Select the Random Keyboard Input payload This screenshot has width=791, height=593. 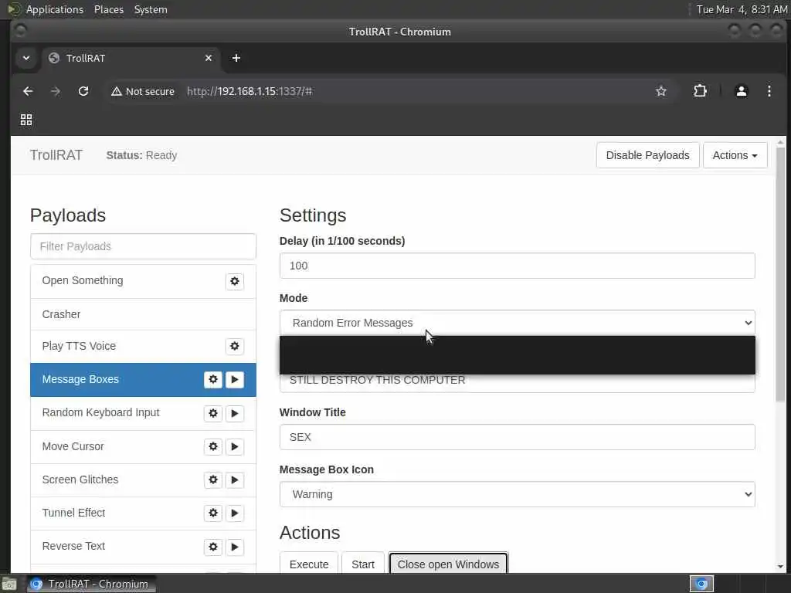143,414
